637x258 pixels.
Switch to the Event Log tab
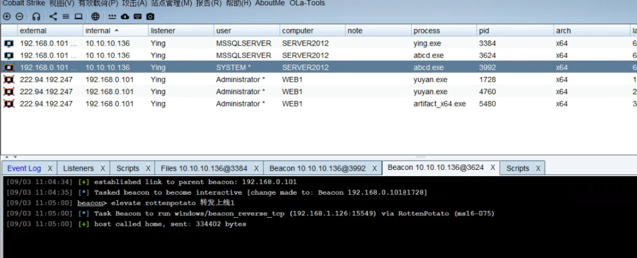click(24, 169)
